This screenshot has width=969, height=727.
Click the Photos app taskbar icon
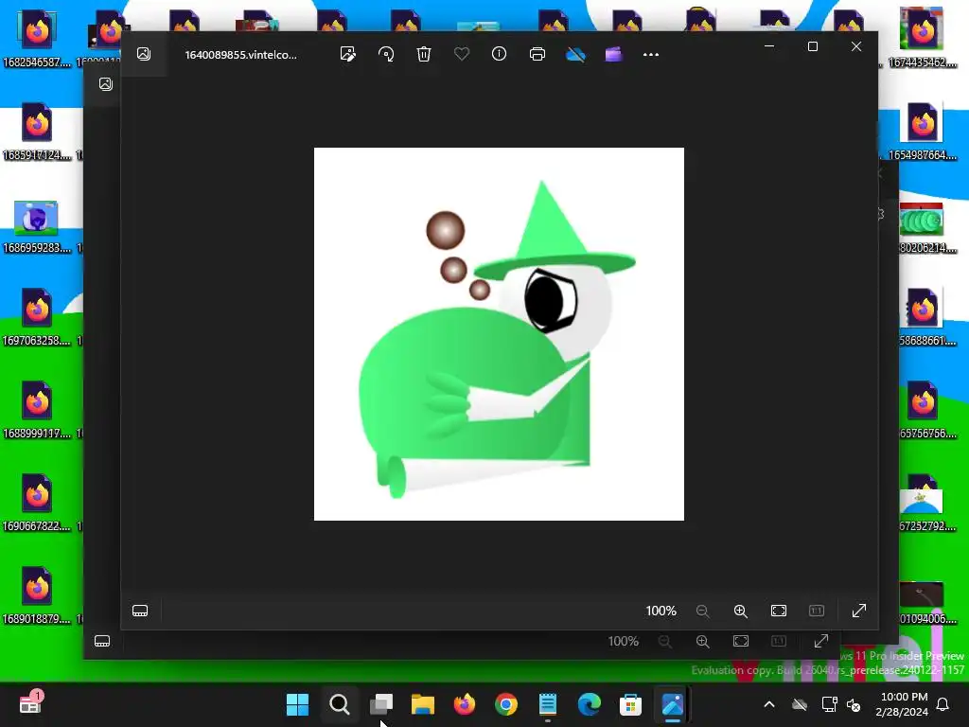[673, 704]
